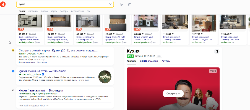
Task: Open three-dots menu on Мори Графит 2,0 м card
Action: pos(67,42)
